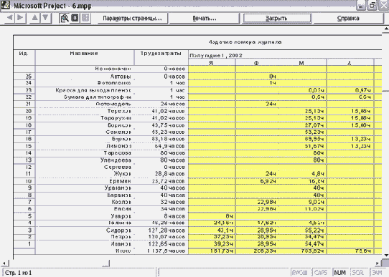Image resolution: width=389 pixels, height=277 pixels.
Task: Click the Я month column header
Action: (x=211, y=63)
